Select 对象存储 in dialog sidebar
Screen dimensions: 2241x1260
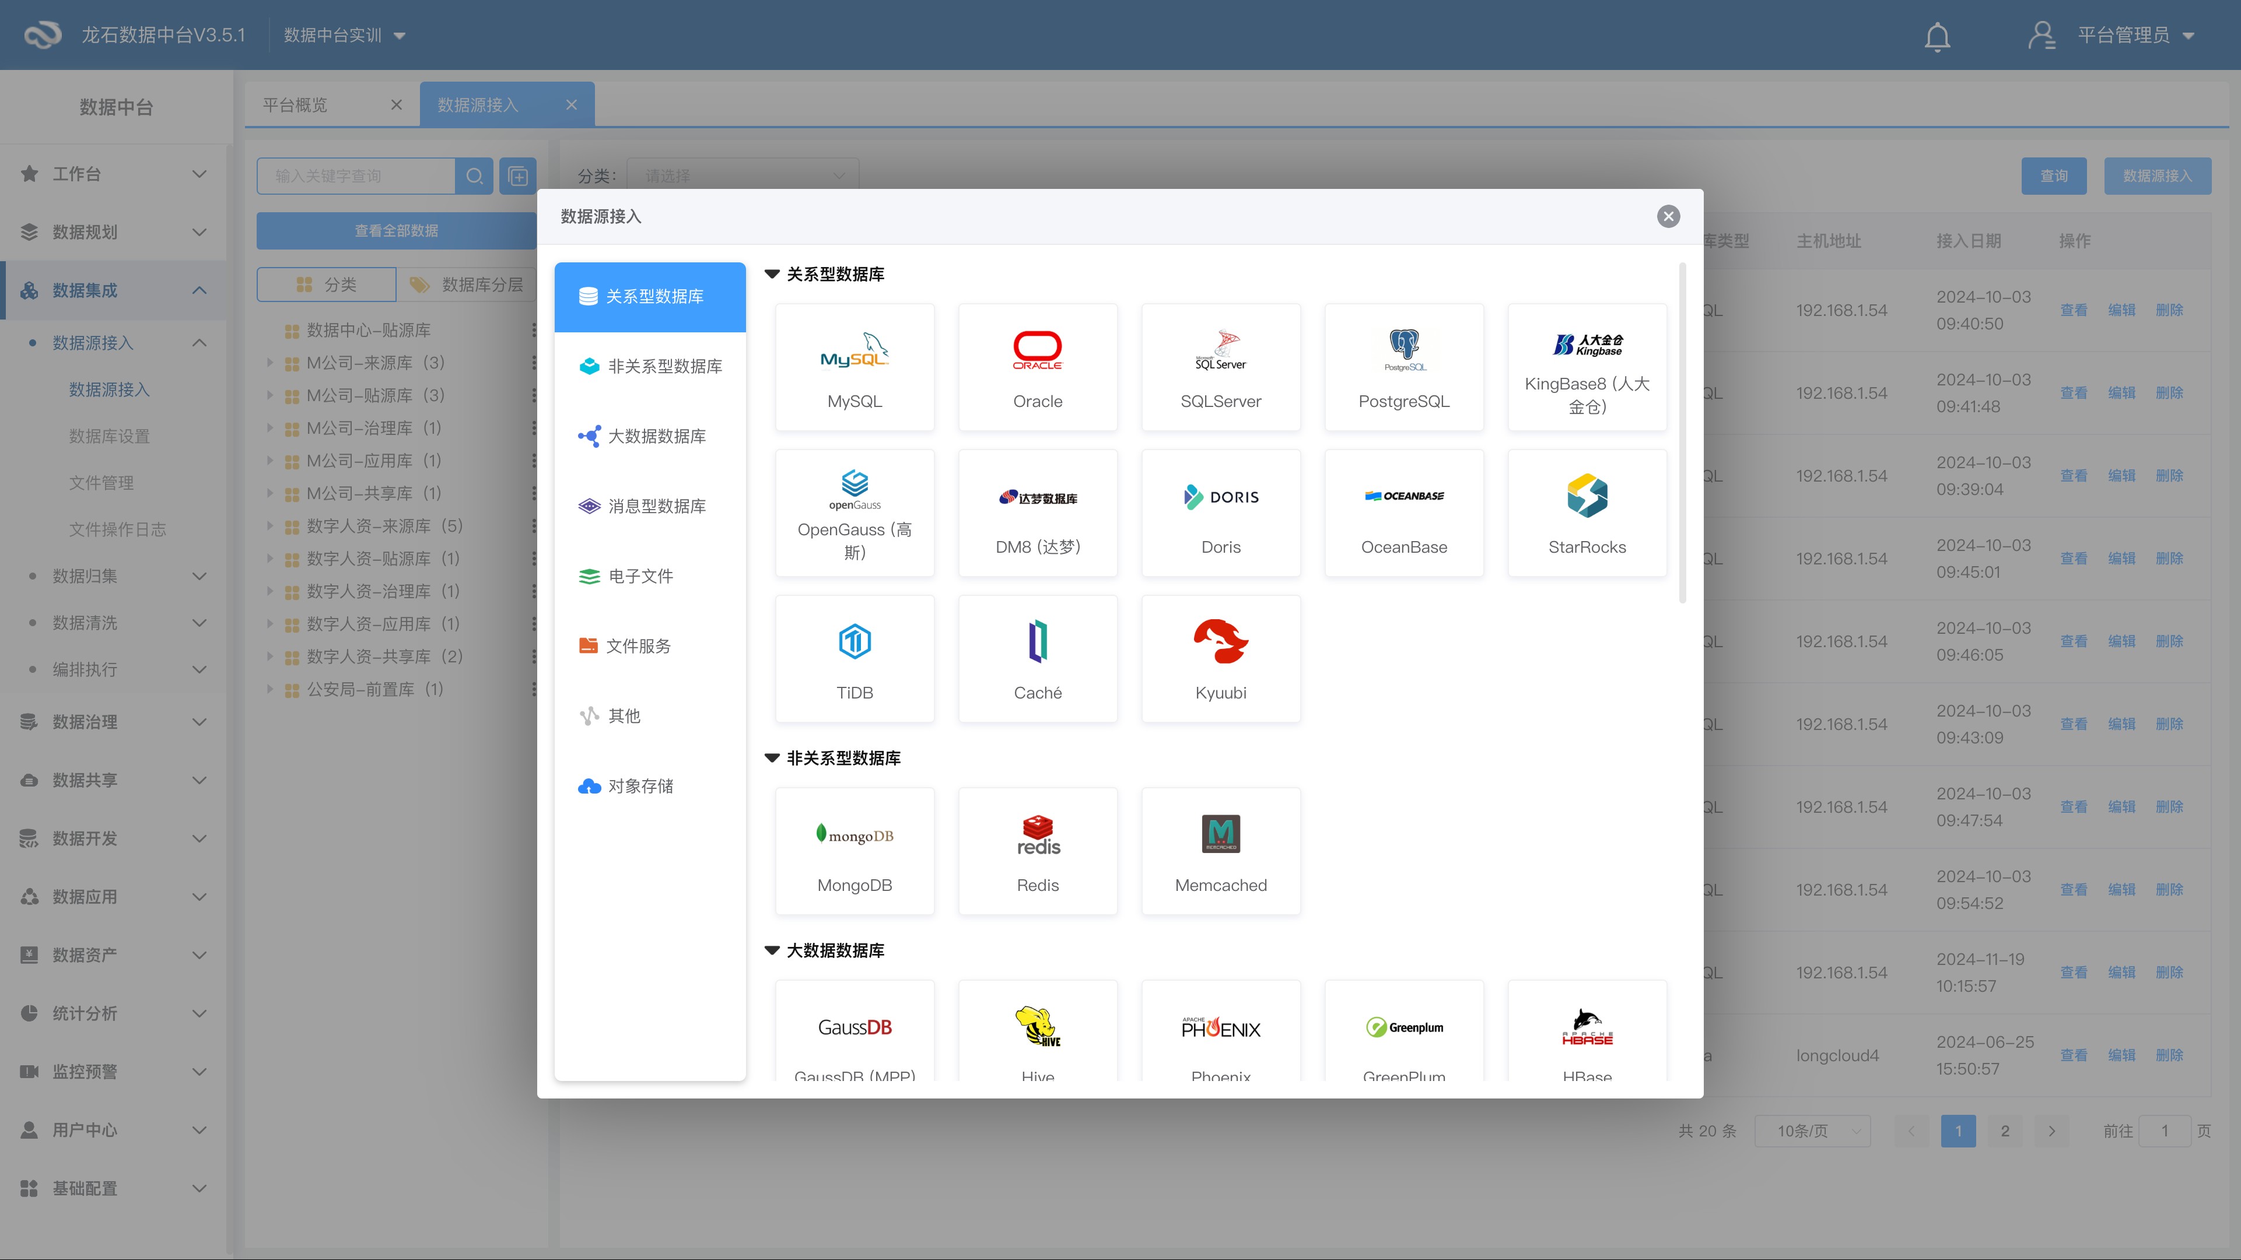click(650, 786)
